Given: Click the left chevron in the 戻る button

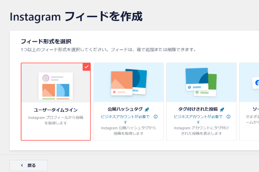Looking at the screenshot, I should tap(22, 165).
